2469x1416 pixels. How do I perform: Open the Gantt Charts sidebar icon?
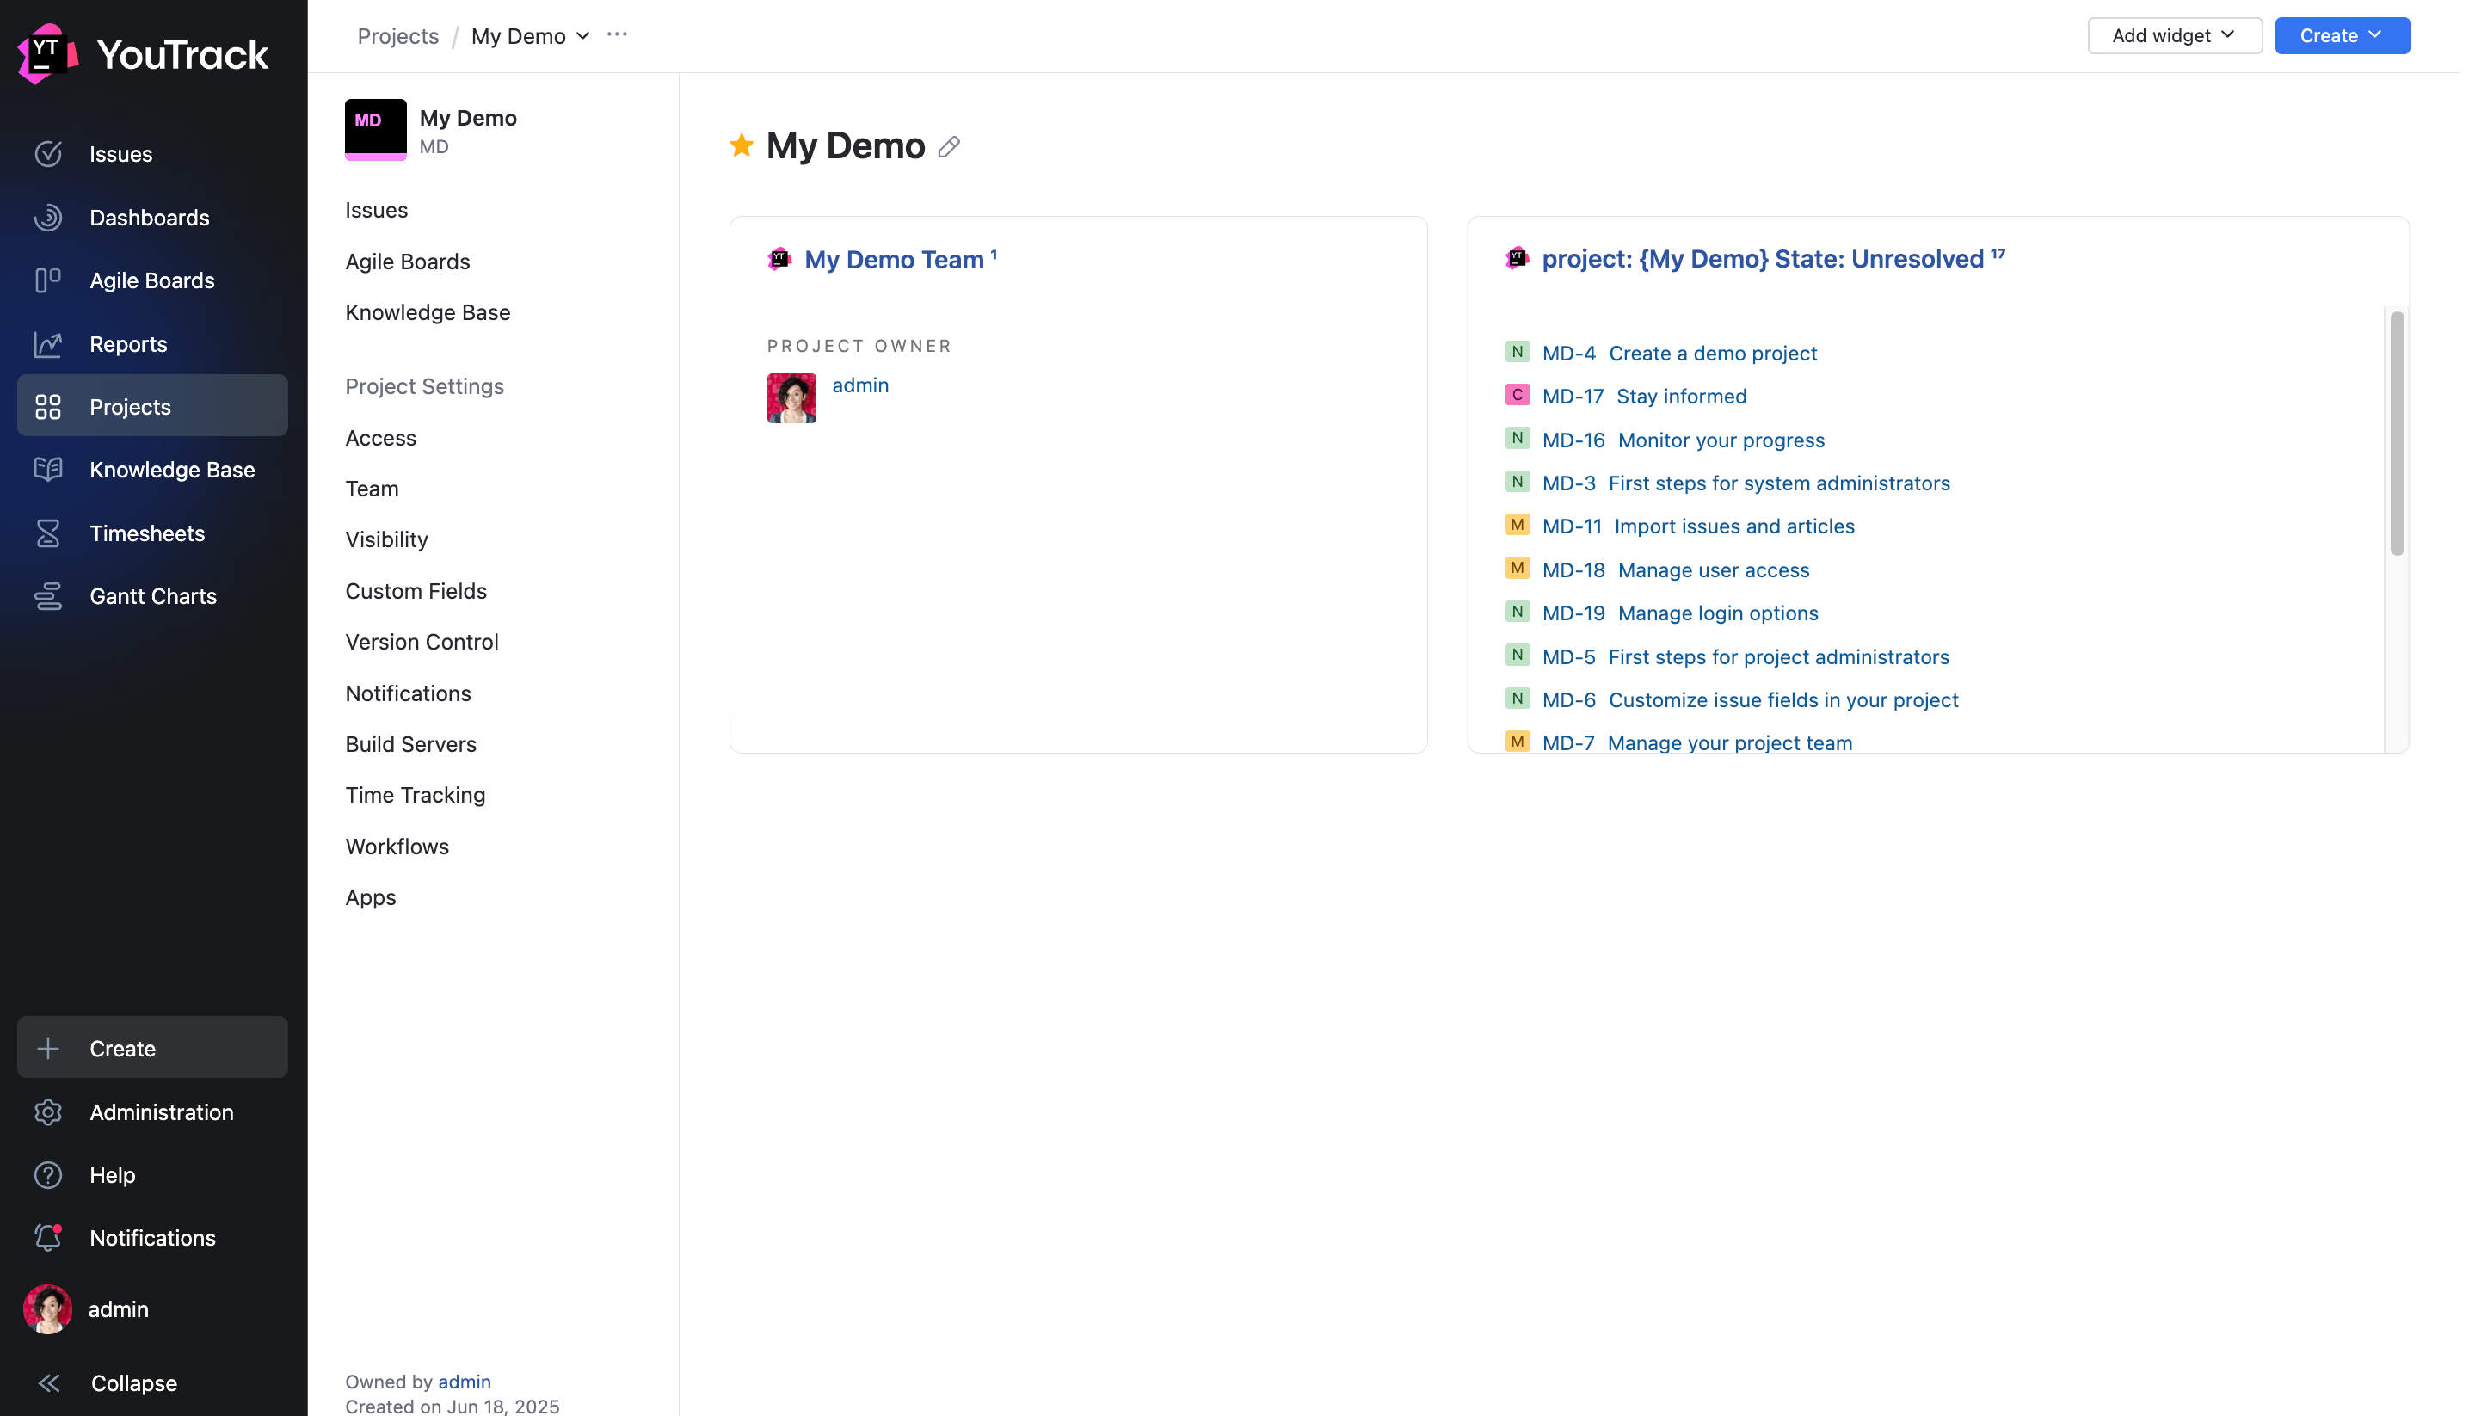47,596
